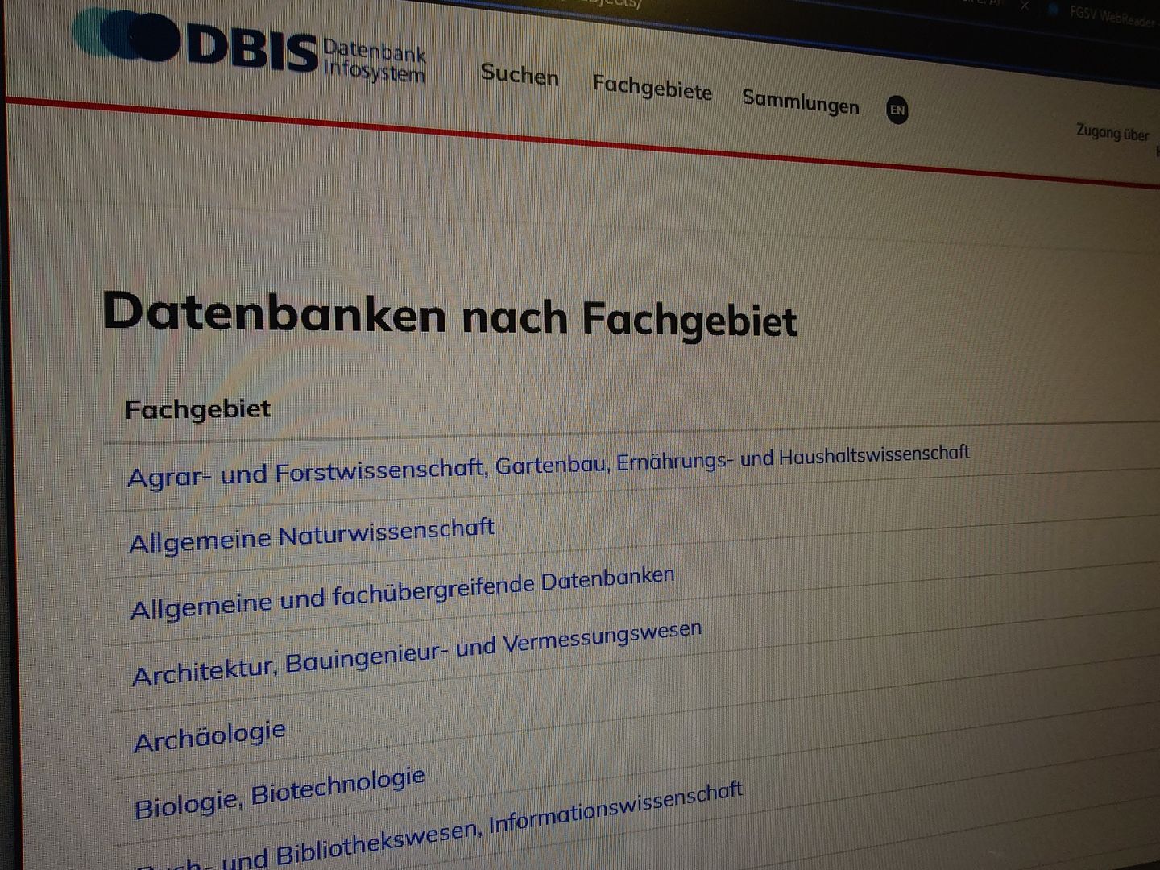The width and height of the screenshot is (1160, 870).
Task: Close the browser tab left of FGSV WebReader
Action: (x=1025, y=6)
